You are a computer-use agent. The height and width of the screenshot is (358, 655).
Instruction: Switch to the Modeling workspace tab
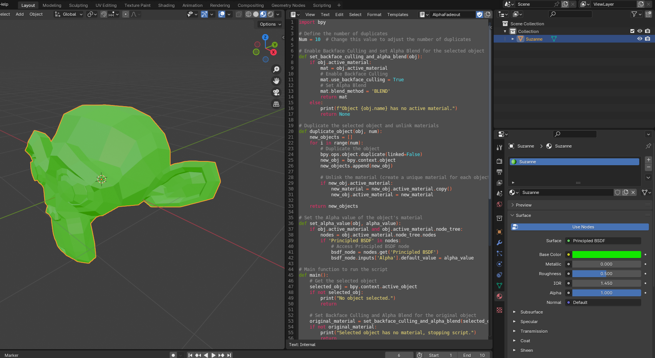[x=52, y=5]
